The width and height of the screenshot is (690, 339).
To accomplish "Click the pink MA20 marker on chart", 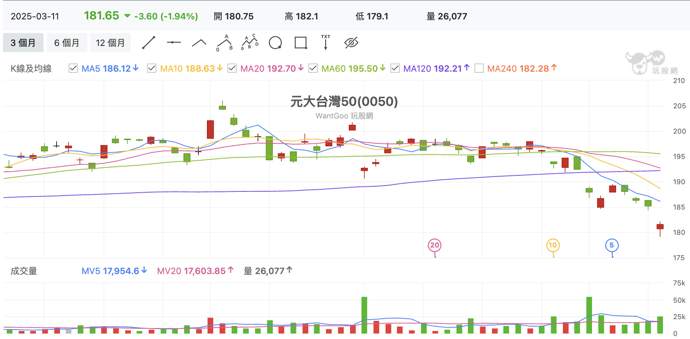I will (x=435, y=246).
